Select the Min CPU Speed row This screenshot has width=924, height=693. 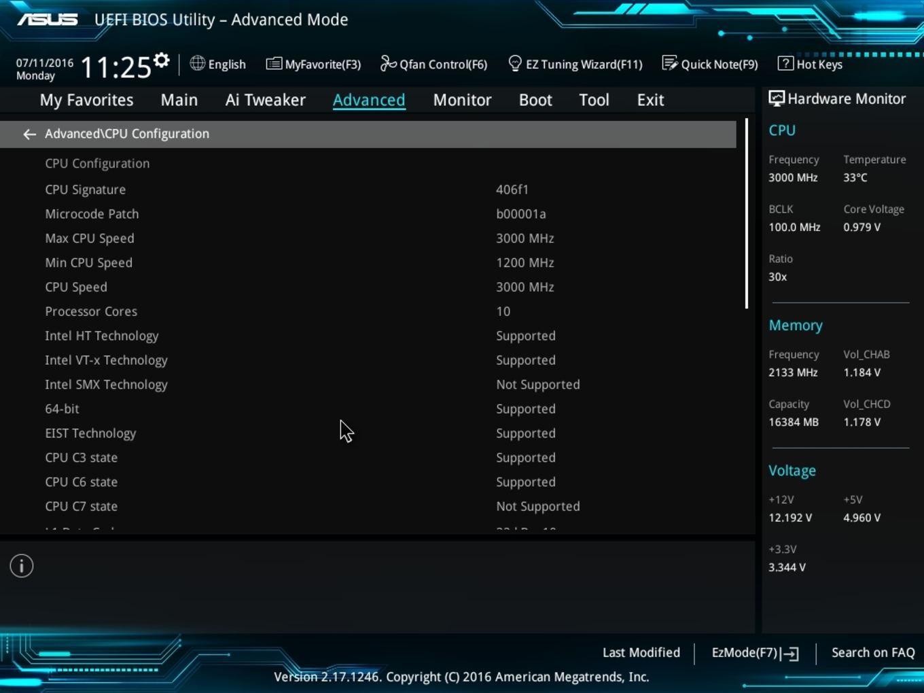[368, 263]
